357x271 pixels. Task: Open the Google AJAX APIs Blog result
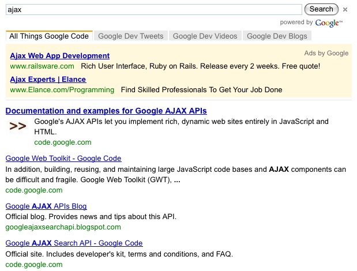46,206
